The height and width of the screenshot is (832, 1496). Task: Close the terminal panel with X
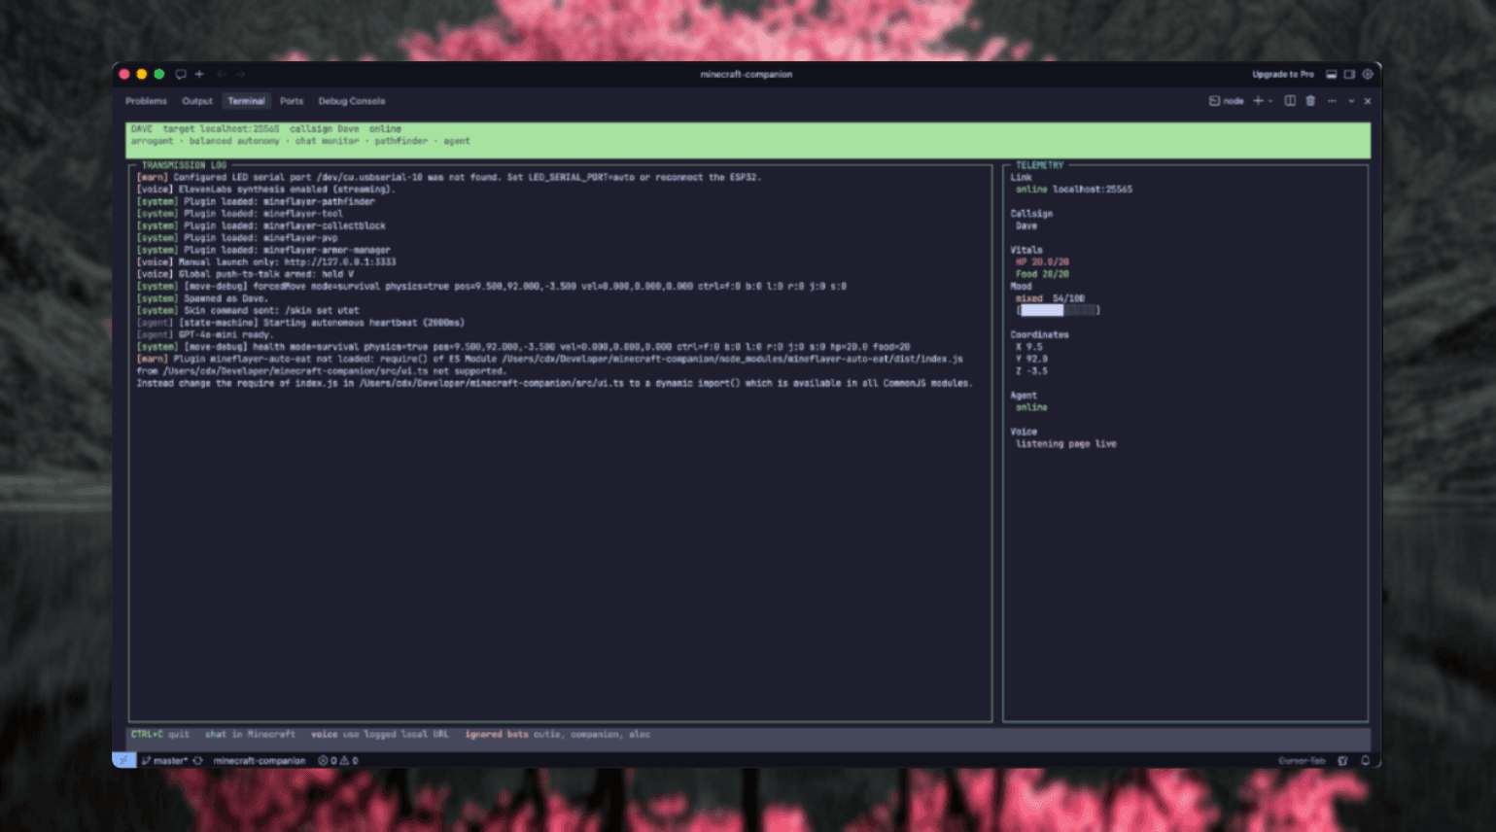pyautogui.click(x=1368, y=101)
